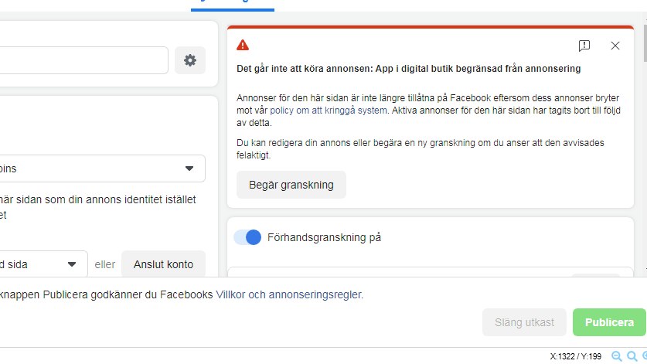Click the Begär granskning button
Screen dimensions: 647x364
[291, 185]
